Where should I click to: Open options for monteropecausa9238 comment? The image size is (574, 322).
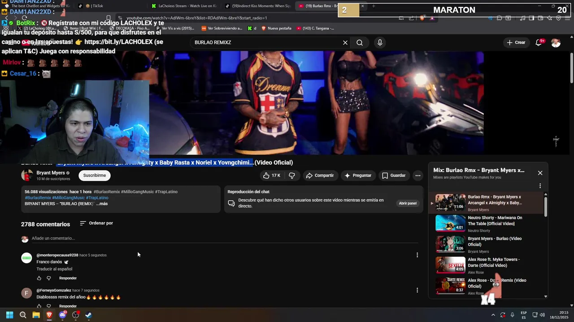417,255
